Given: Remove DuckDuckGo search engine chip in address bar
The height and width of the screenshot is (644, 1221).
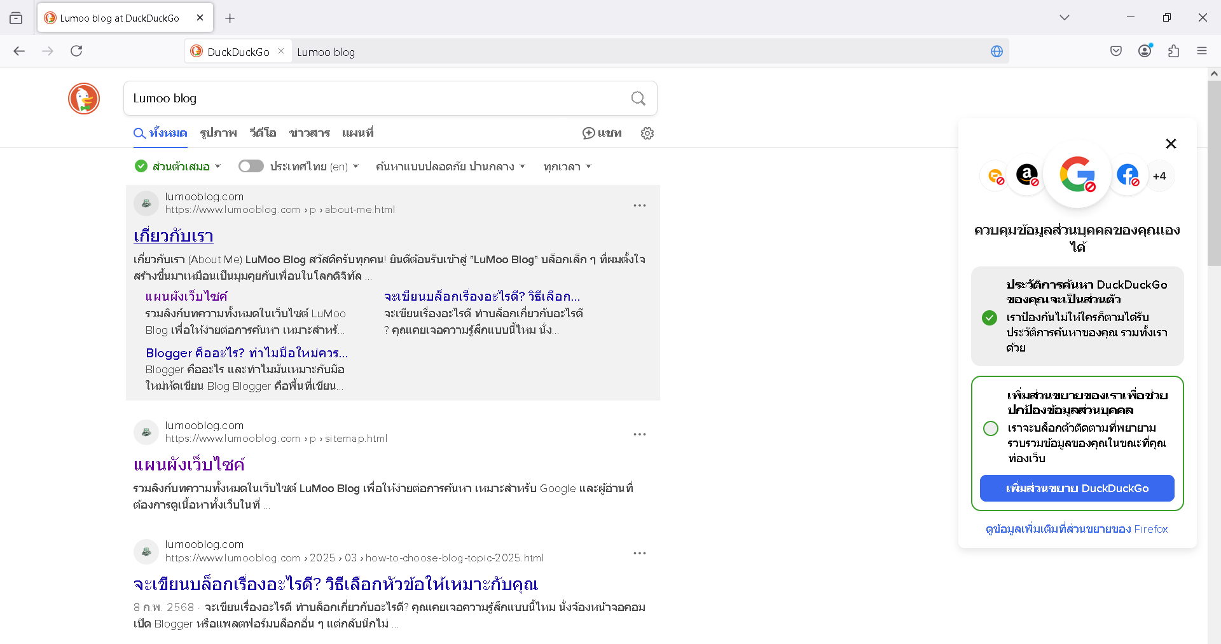Looking at the screenshot, I should [x=281, y=51].
